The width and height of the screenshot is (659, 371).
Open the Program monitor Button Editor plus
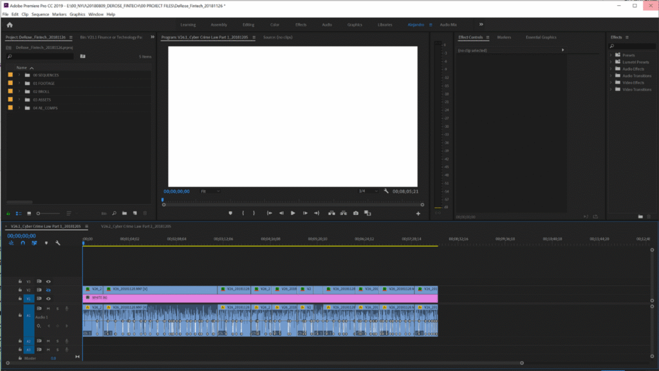point(418,214)
